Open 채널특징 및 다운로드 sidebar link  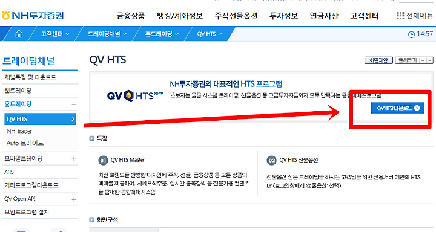(x=30, y=77)
